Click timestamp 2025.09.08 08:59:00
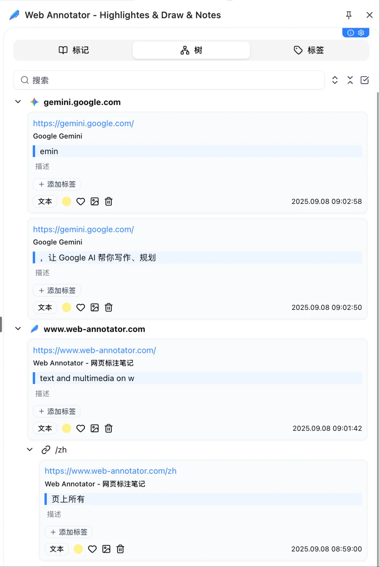The width and height of the screenshot is (380, 567). pos(327,549)
